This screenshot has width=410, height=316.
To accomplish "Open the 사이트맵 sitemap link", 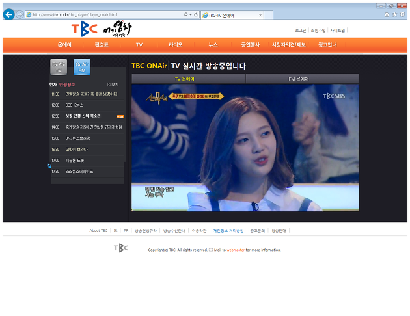I will [337, 31].
